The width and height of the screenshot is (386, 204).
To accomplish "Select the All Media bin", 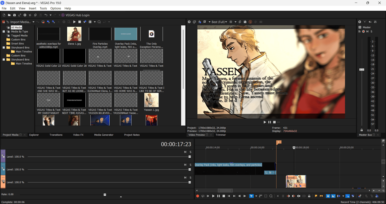I will [16, 27].
